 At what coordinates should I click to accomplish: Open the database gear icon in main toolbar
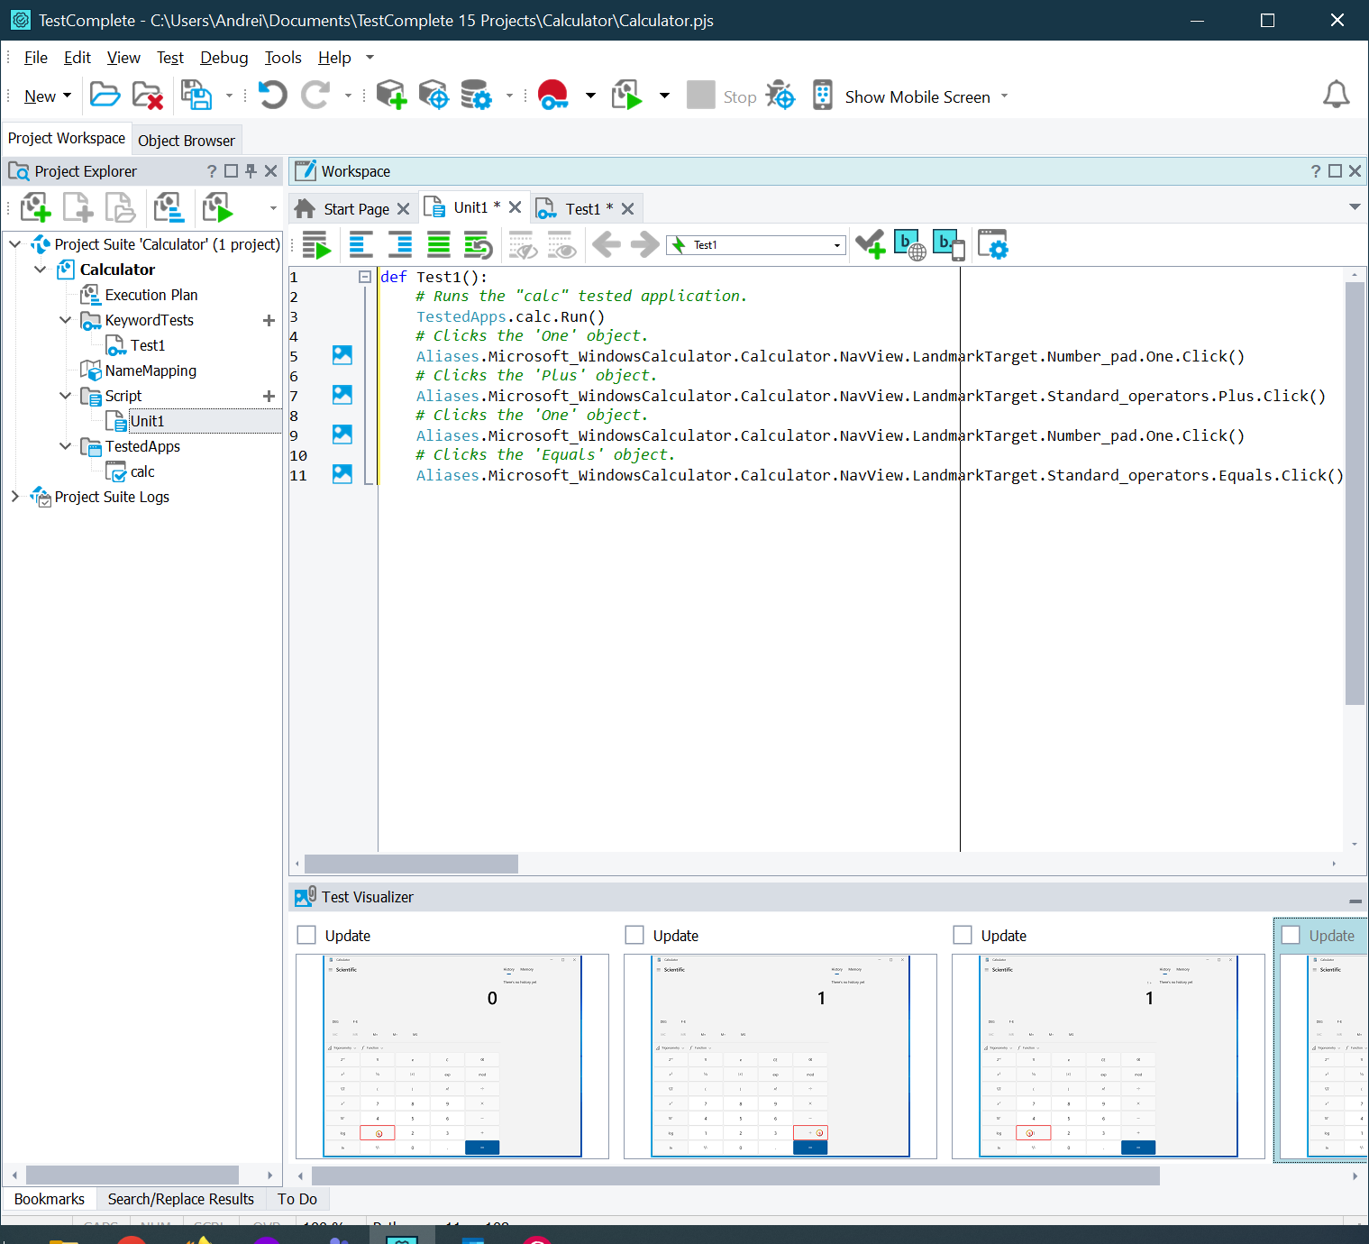(476, 95)
